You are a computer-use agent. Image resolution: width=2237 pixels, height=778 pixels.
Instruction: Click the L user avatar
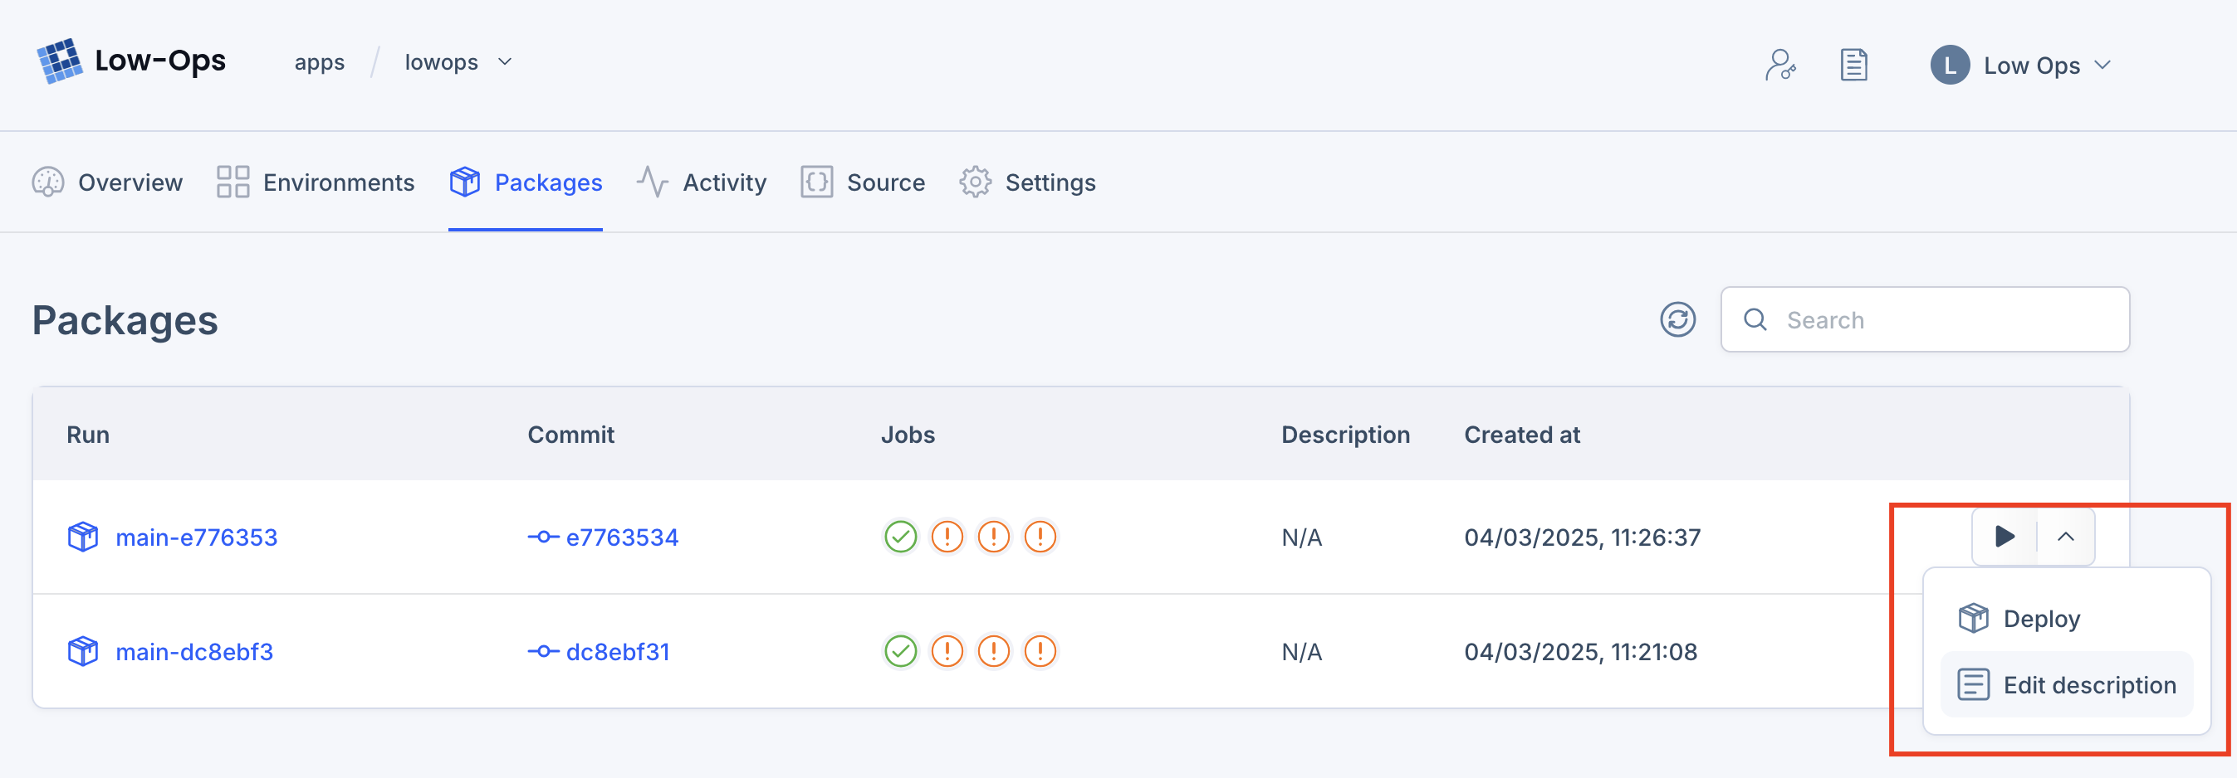pos(1950,65)
